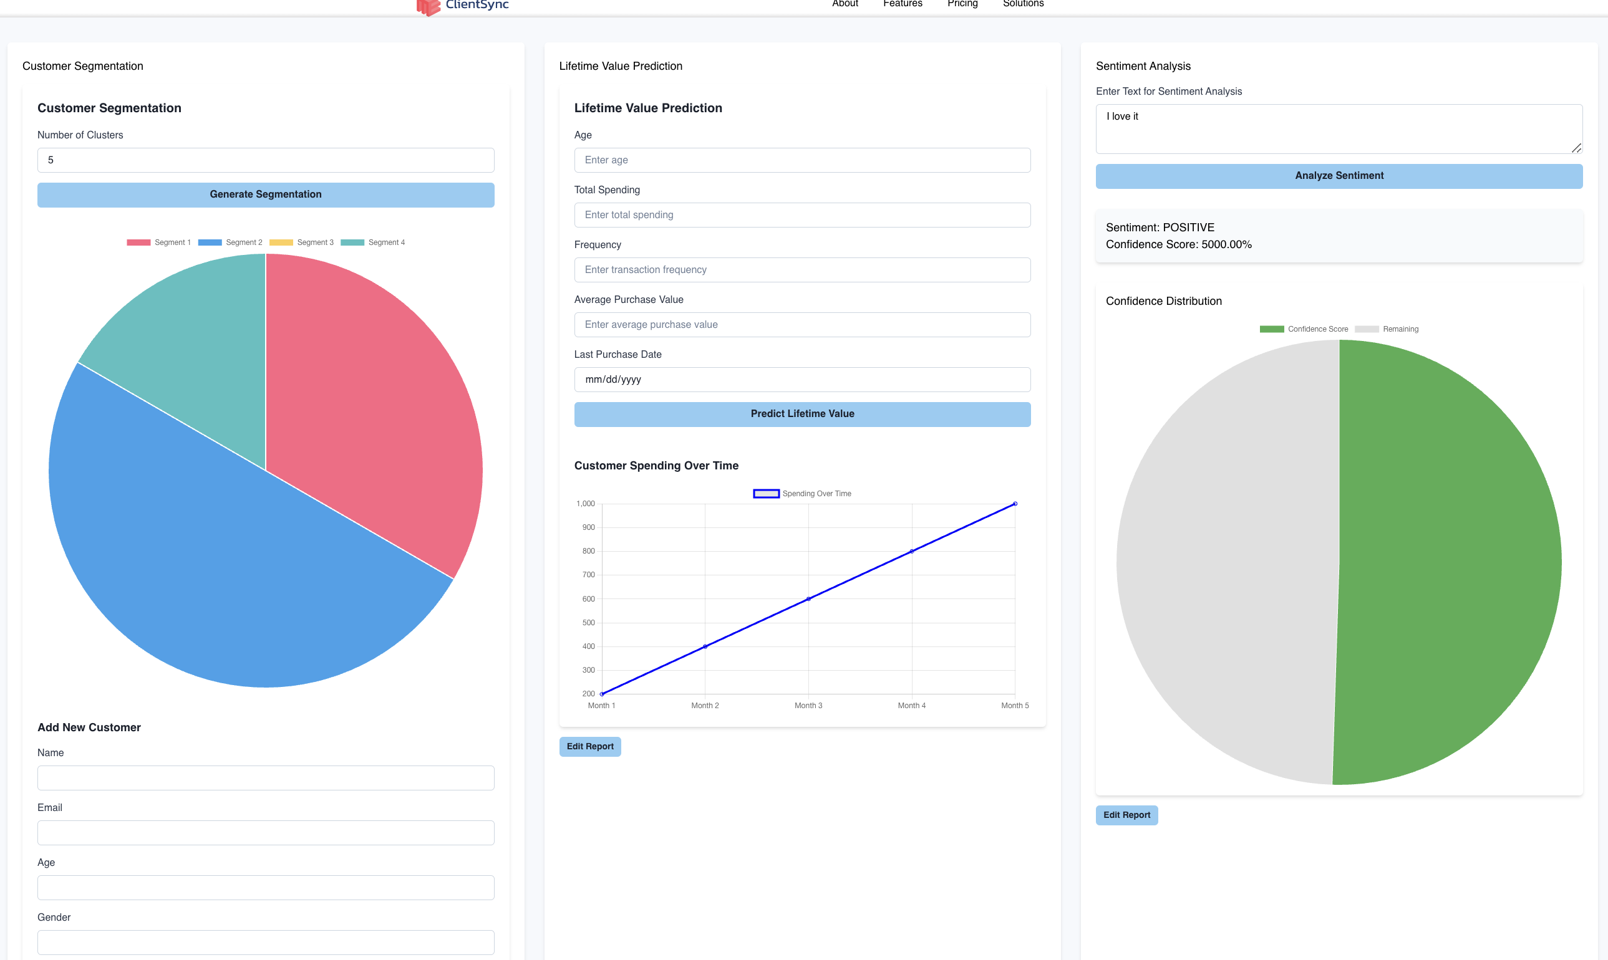Toggle Segment 2 legend color box
This screenshot has height=960, width=1608.
(x=210, y=242)
